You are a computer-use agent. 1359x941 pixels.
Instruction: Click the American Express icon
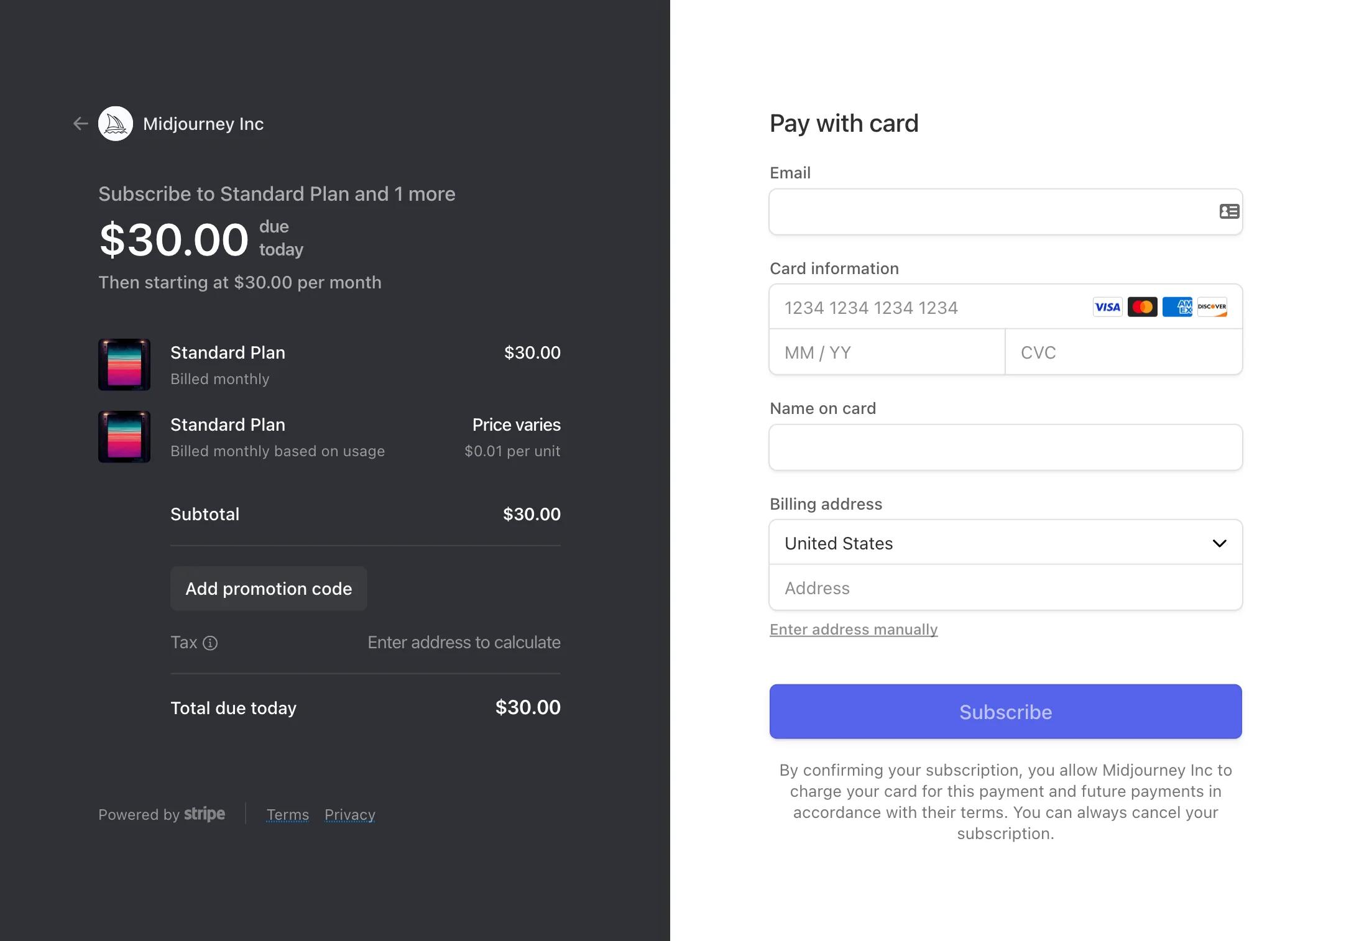(1177, 307)
